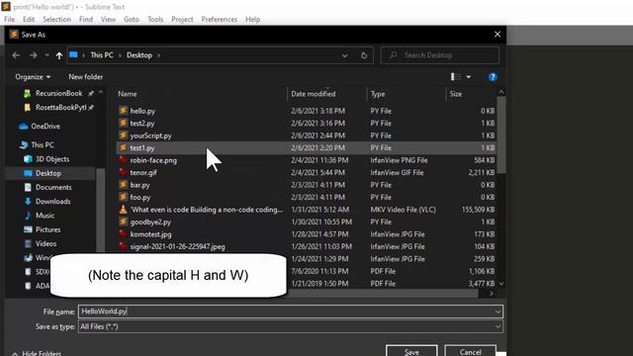
Task: Change the view layout icon
Action: click(455, 77)
